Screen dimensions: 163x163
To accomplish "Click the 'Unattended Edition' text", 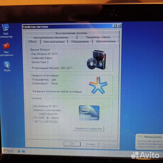I will coord(42,58).
